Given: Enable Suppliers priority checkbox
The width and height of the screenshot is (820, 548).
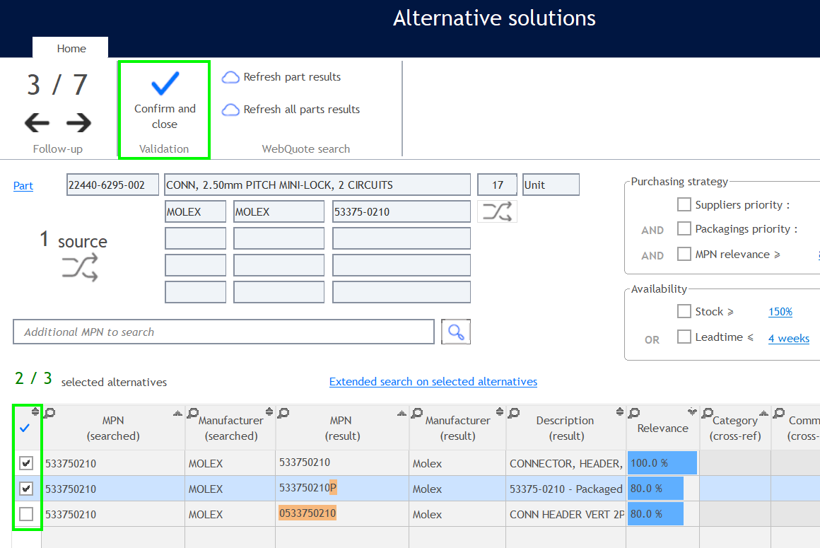Looking at the screenshot, I should click(x=684, y=205).
